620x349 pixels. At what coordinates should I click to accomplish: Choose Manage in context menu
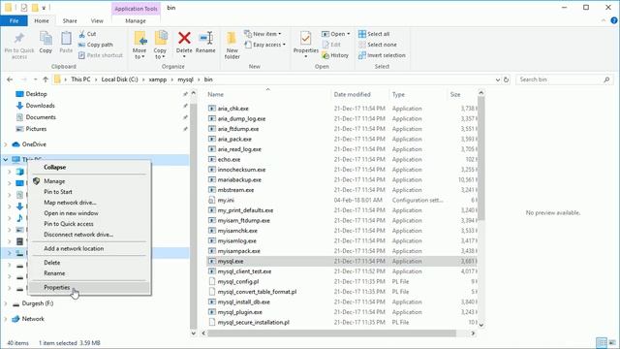pos(89,181)
